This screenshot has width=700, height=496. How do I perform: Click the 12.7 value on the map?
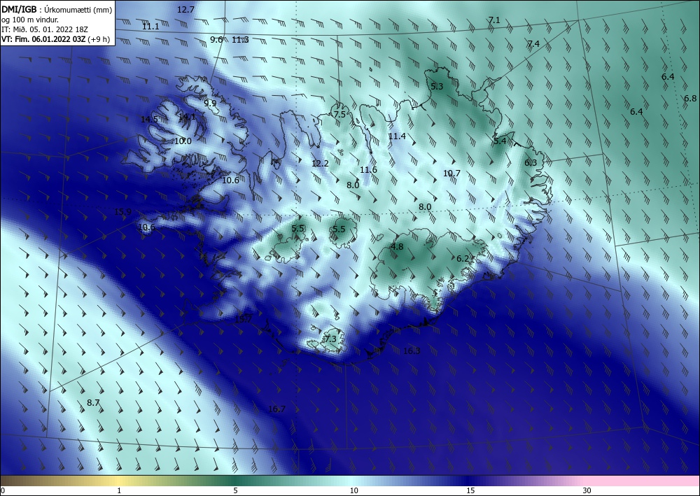point(185,9)
